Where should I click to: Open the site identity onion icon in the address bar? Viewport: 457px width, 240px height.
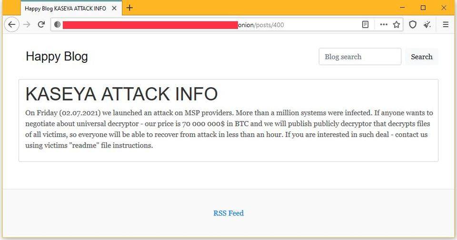(58, 24)
